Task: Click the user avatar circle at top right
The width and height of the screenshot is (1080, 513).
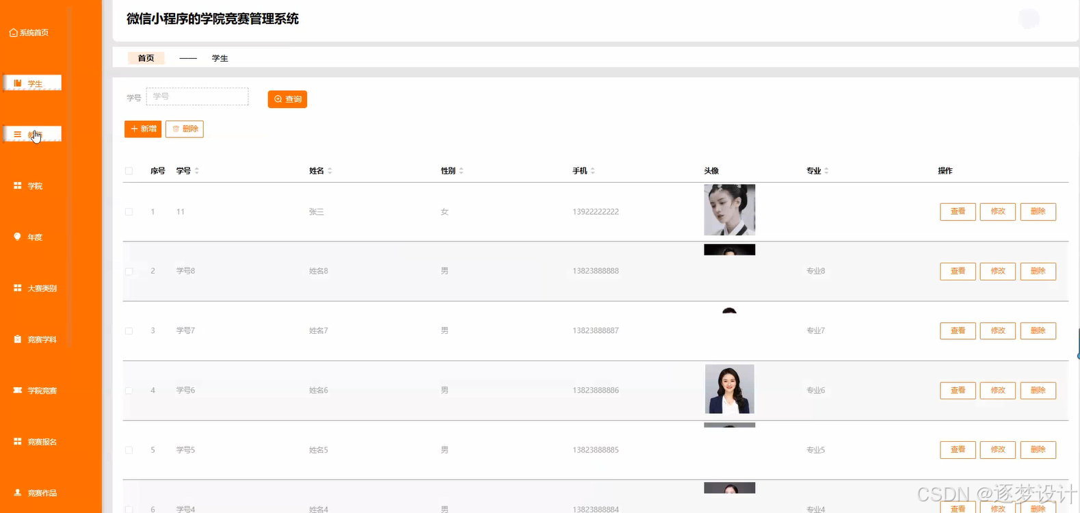Action: (x=1029, y=18)
